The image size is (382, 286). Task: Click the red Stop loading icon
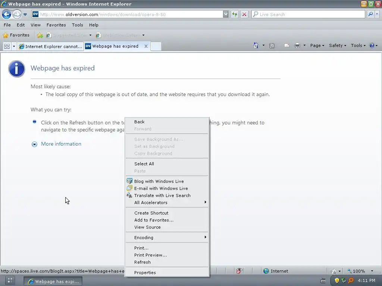click(x=244, y=15)
